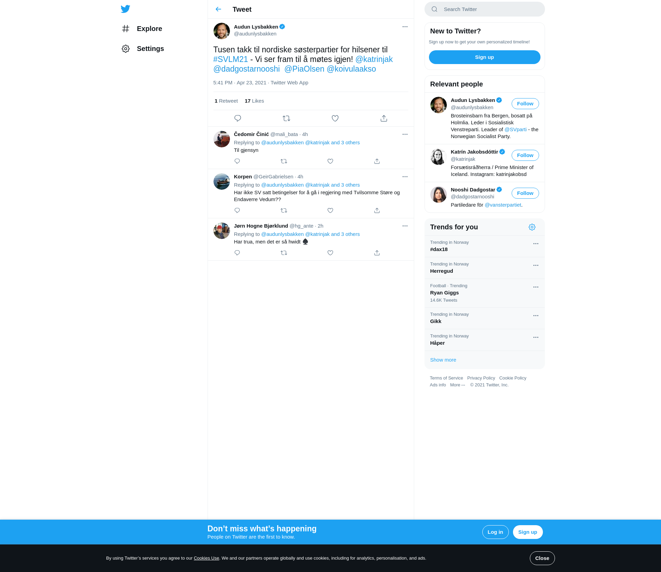Share Čedomir Činić's reply

(x=377, y=161)
